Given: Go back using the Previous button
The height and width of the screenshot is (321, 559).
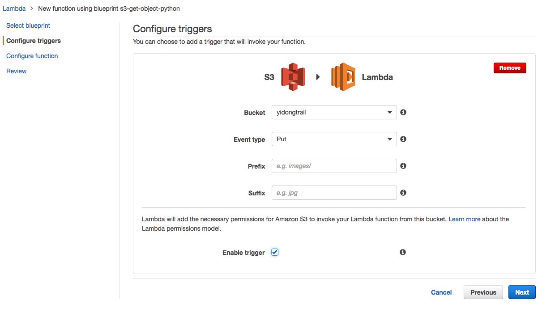Looking at the screenshot, I should coord(483,292).
